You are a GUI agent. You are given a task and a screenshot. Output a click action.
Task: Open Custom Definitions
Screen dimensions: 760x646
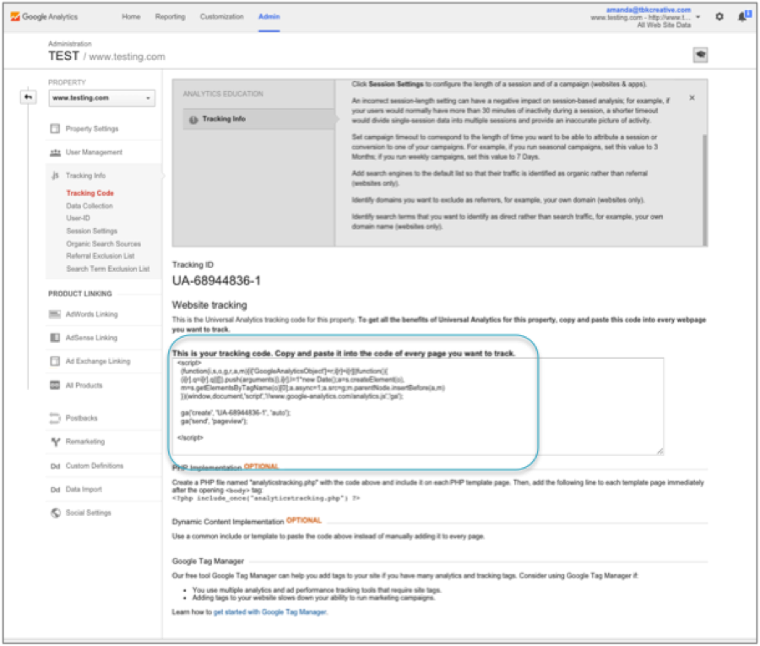[95, 466]
